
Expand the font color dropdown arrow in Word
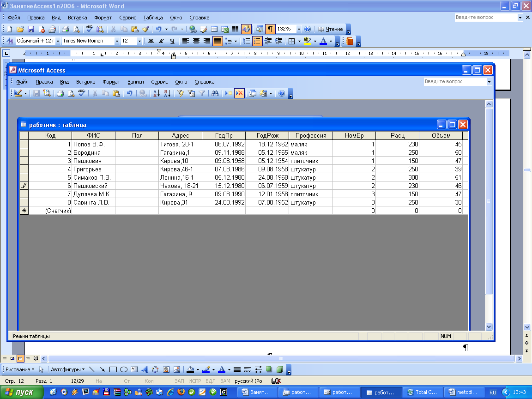[x=331, y=41]
